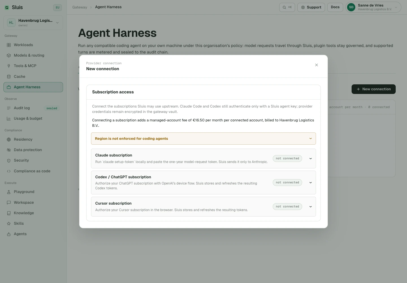Expand Region is not enforced warning
407x283 pixels.
[203, 139]
